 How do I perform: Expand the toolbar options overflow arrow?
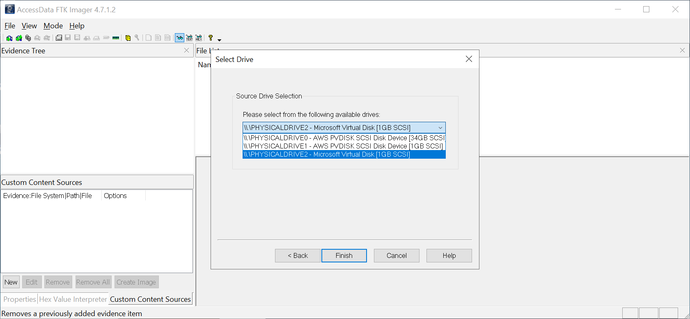219,40
